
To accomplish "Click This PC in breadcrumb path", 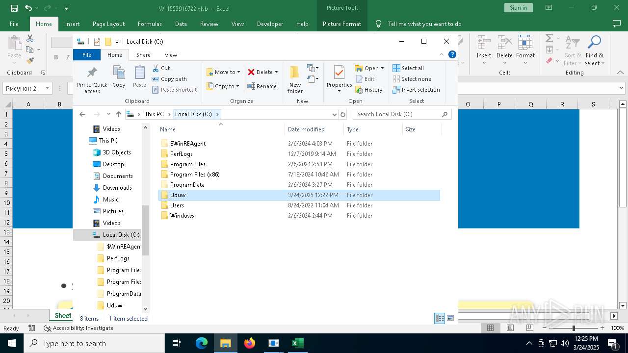I will coord(154,114).
